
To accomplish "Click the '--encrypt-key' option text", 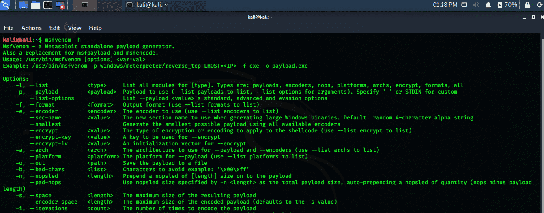I will (50, 137).
